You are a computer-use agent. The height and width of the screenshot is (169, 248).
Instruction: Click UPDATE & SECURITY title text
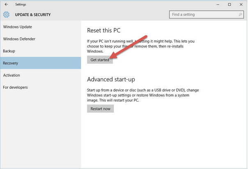(33, 15)
